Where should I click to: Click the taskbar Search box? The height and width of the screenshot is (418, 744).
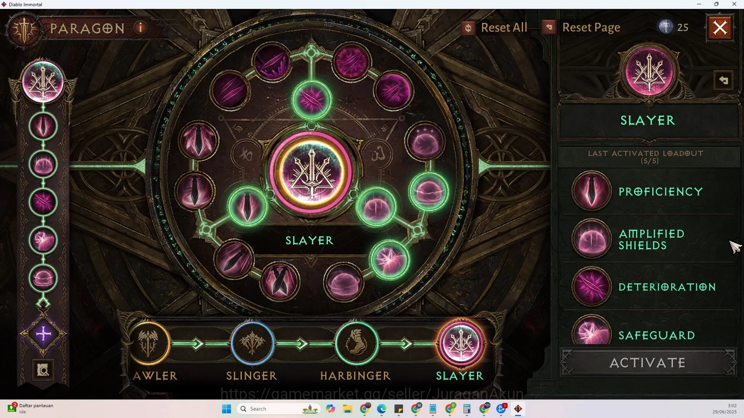click(x=279, y=409)
